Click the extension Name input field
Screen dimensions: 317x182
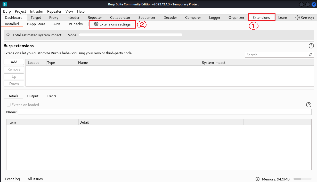165,112
